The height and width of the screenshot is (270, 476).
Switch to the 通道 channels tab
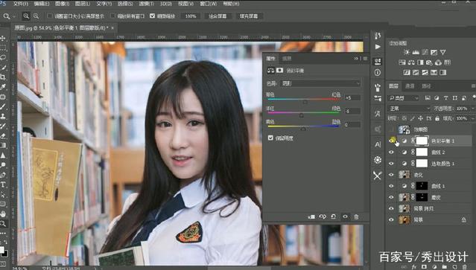pyautogui.click(x=410, y=86)
